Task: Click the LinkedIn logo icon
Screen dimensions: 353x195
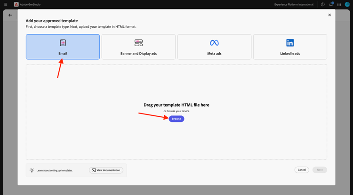Action: [x=290, y=42]
